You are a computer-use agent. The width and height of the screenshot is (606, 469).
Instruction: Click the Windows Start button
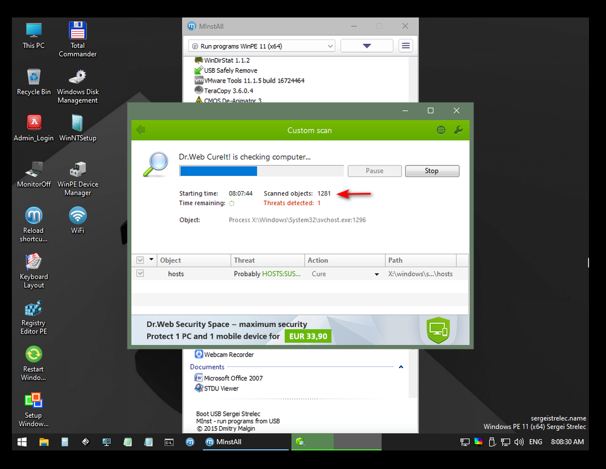22,442
